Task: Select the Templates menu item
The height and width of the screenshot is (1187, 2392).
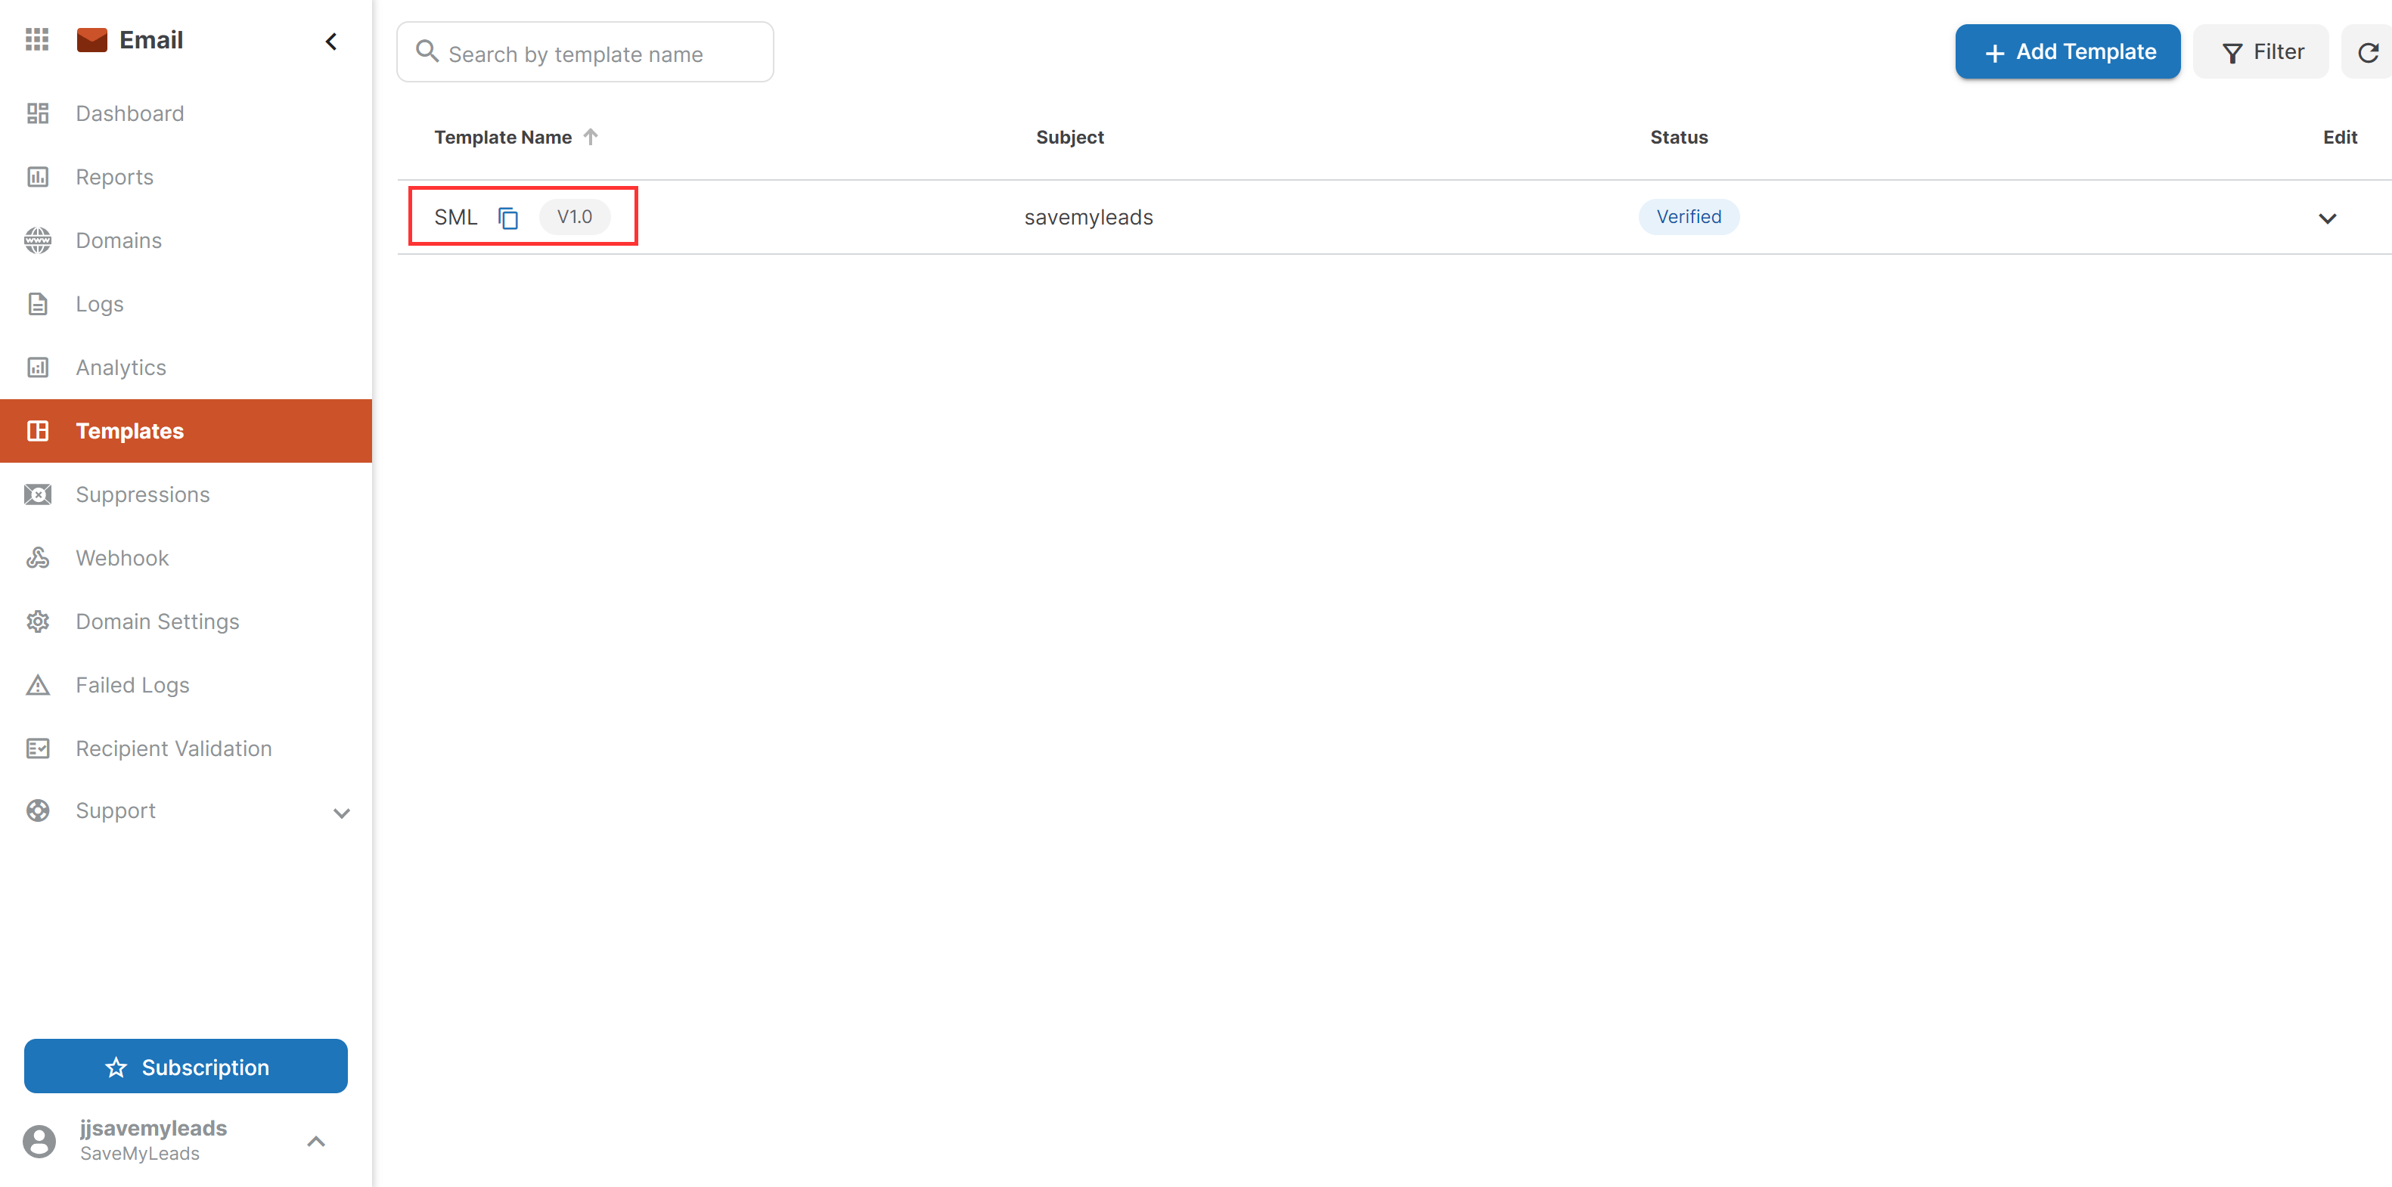Action: pyautogui.click(x=186, y=431)
